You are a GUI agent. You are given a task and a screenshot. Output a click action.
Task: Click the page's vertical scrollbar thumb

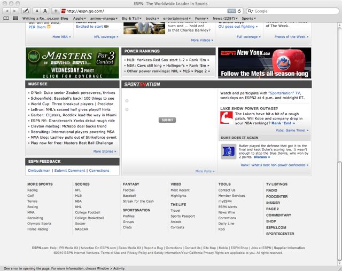pyautogui.click(x=339, y=210)
